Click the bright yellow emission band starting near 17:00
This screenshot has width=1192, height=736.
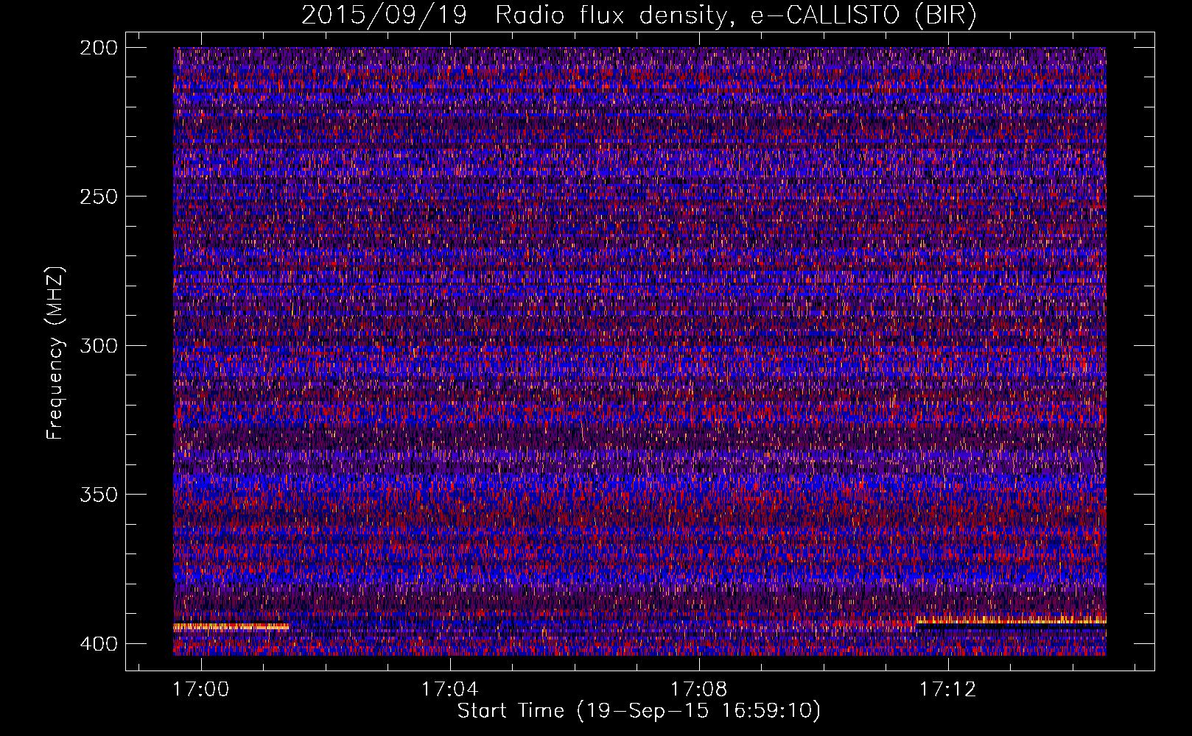[x=231, y=627]
